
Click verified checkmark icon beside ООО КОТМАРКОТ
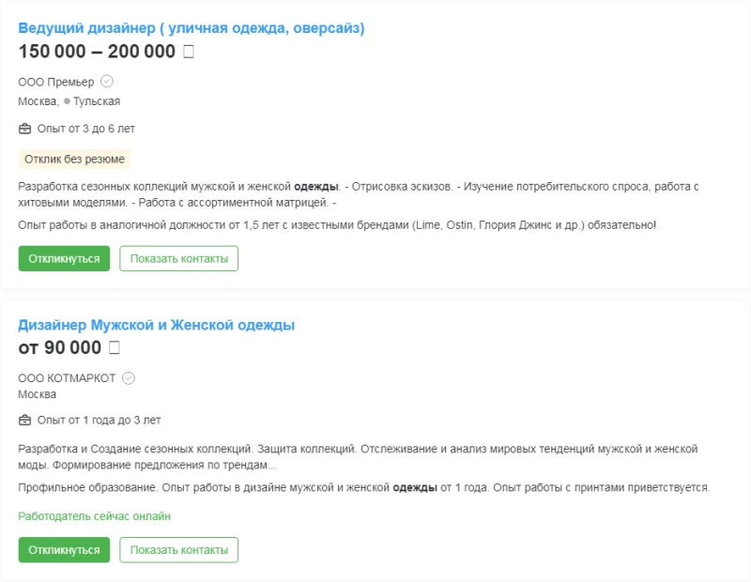coord(129,378)
